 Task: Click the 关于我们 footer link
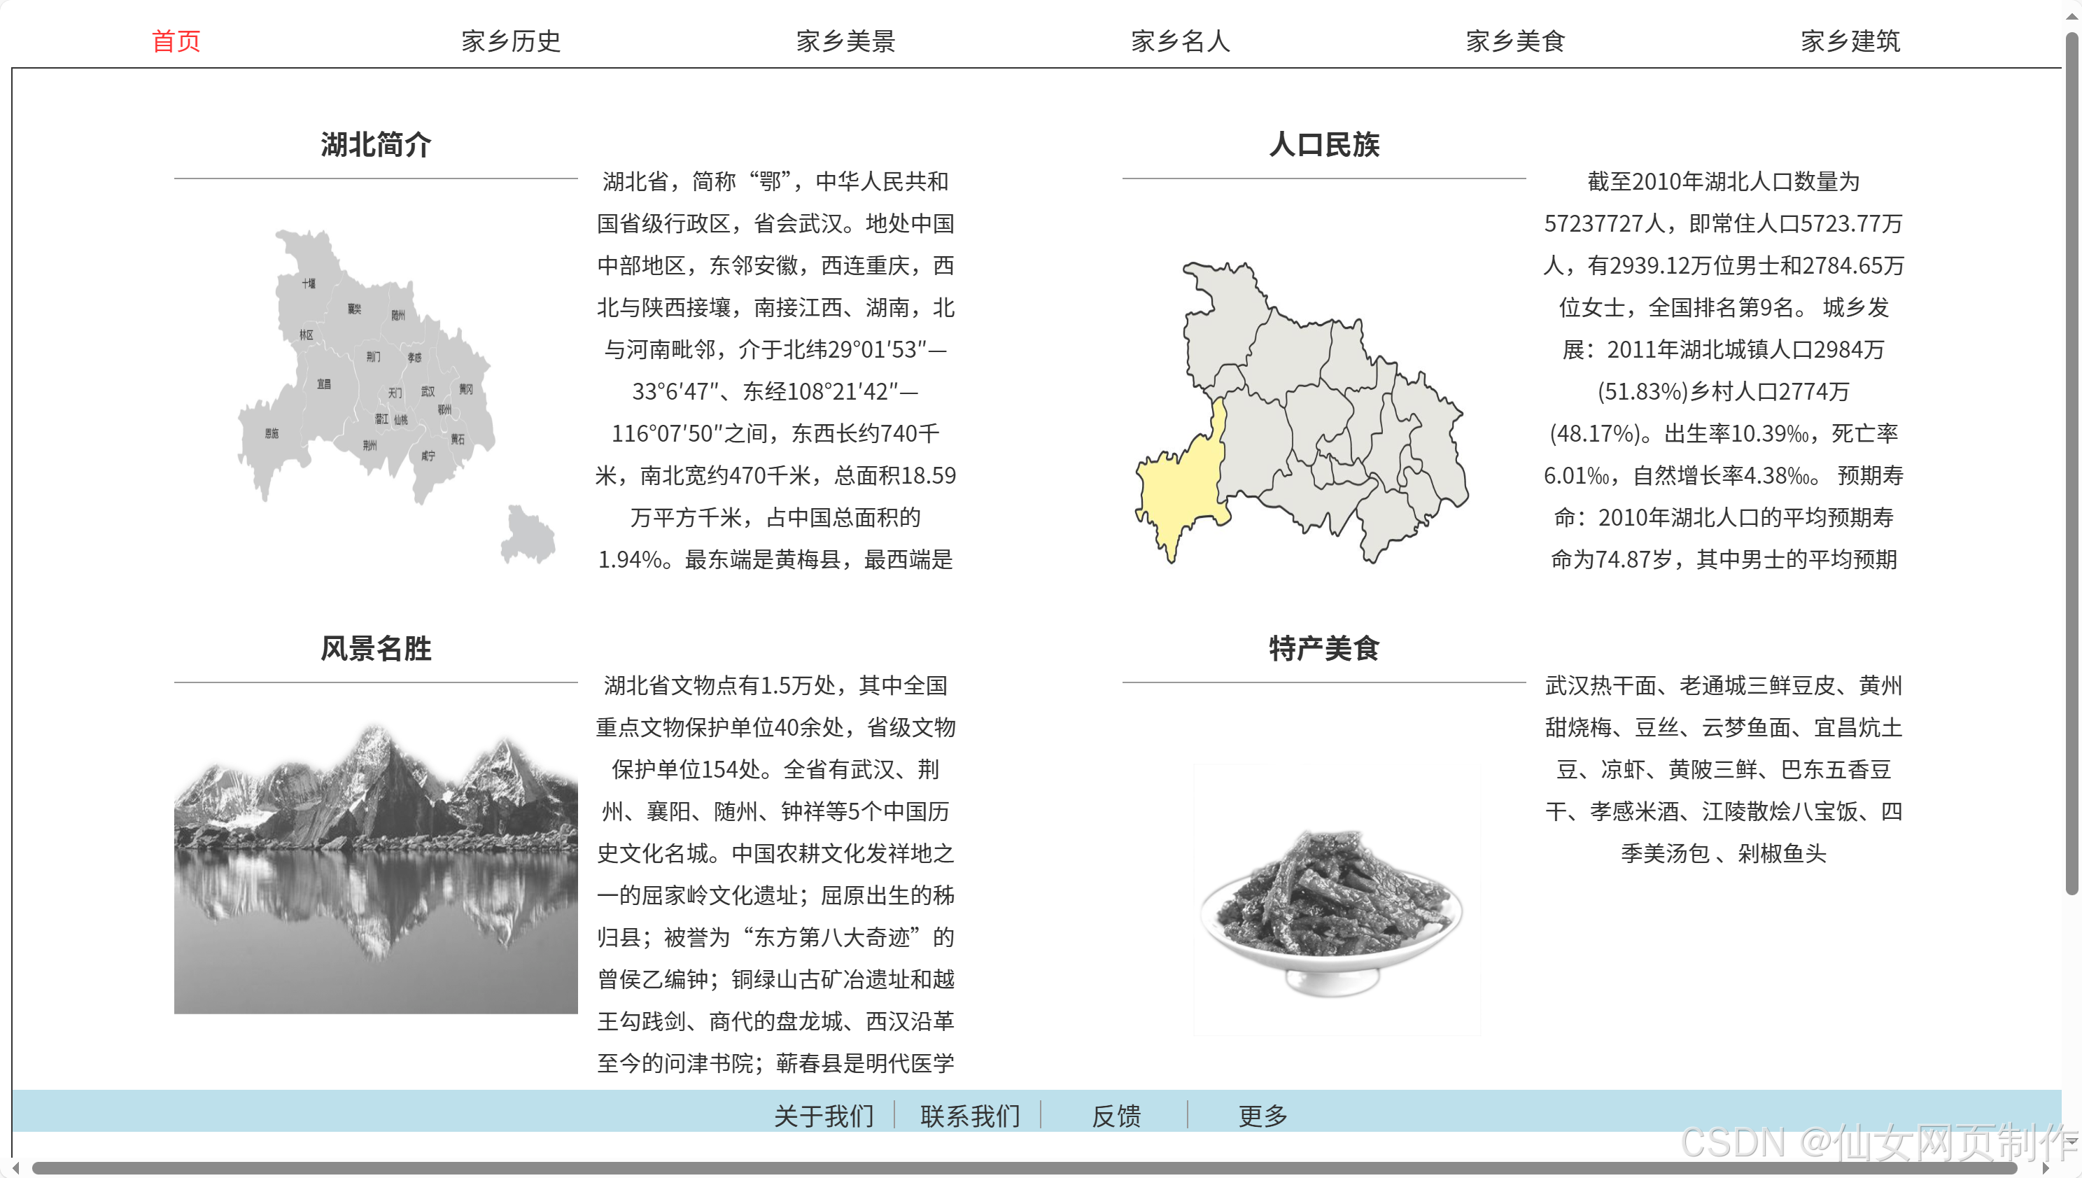(824, 1116)
